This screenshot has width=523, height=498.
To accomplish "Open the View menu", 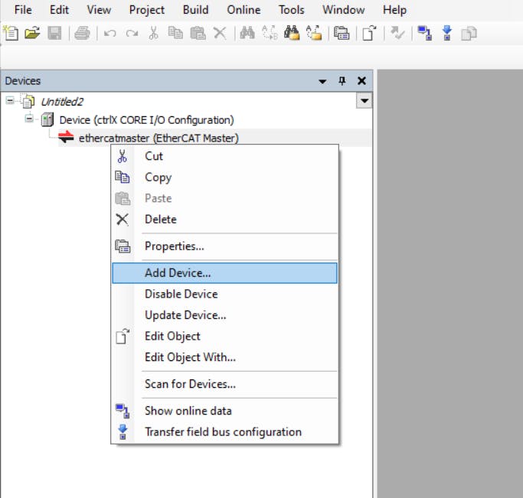I will coord(99,10).
